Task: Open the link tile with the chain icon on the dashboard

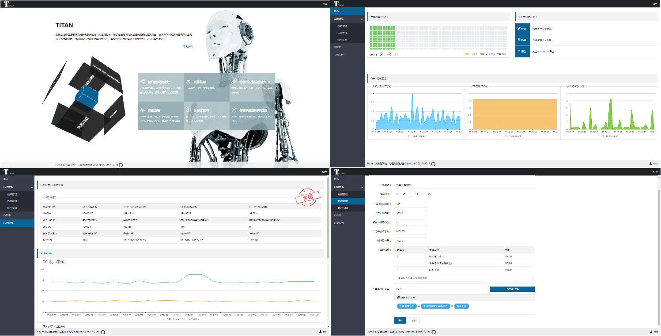Action: pyautogui.click(x=522, y=29)
